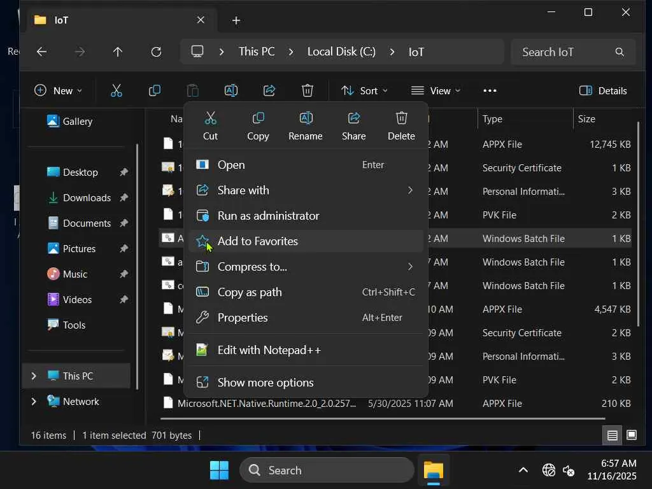Switch to large thumbnails view in the status bar
Screen dimensions: 652x489
point(631,436)
